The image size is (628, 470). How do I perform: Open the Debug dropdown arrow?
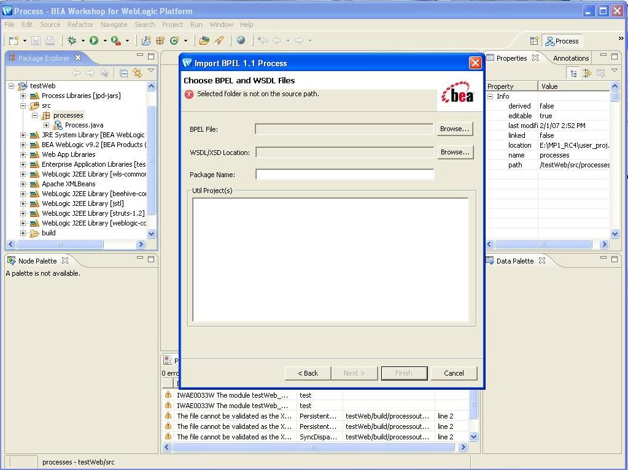[83, 41]
